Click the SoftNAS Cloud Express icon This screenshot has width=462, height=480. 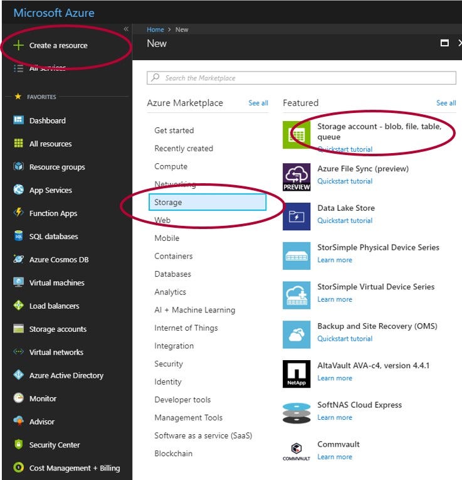[297, 413]
